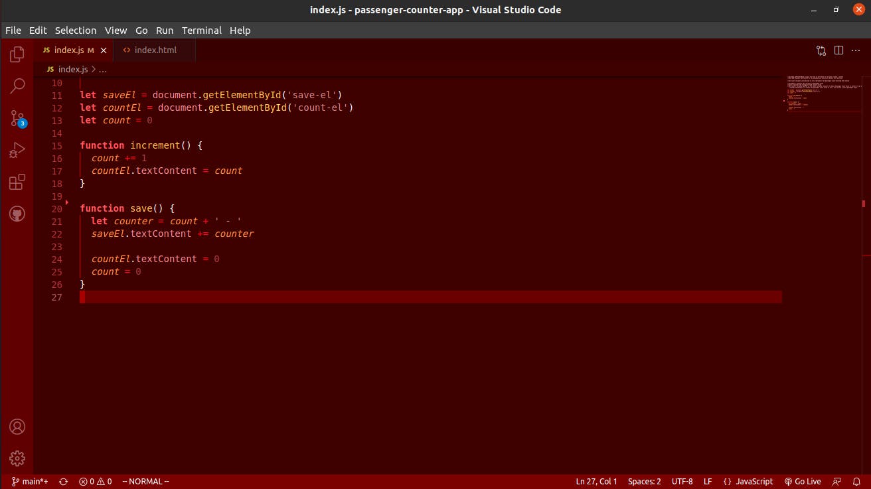Click saveEl.textContent on line 22
The height and width of the screenshot is (489, 871).
[141, 234]
